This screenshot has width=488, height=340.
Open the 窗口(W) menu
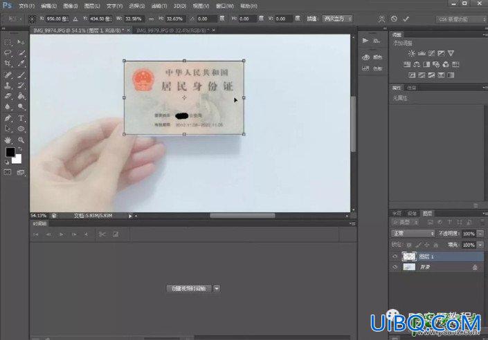point(225,6)
